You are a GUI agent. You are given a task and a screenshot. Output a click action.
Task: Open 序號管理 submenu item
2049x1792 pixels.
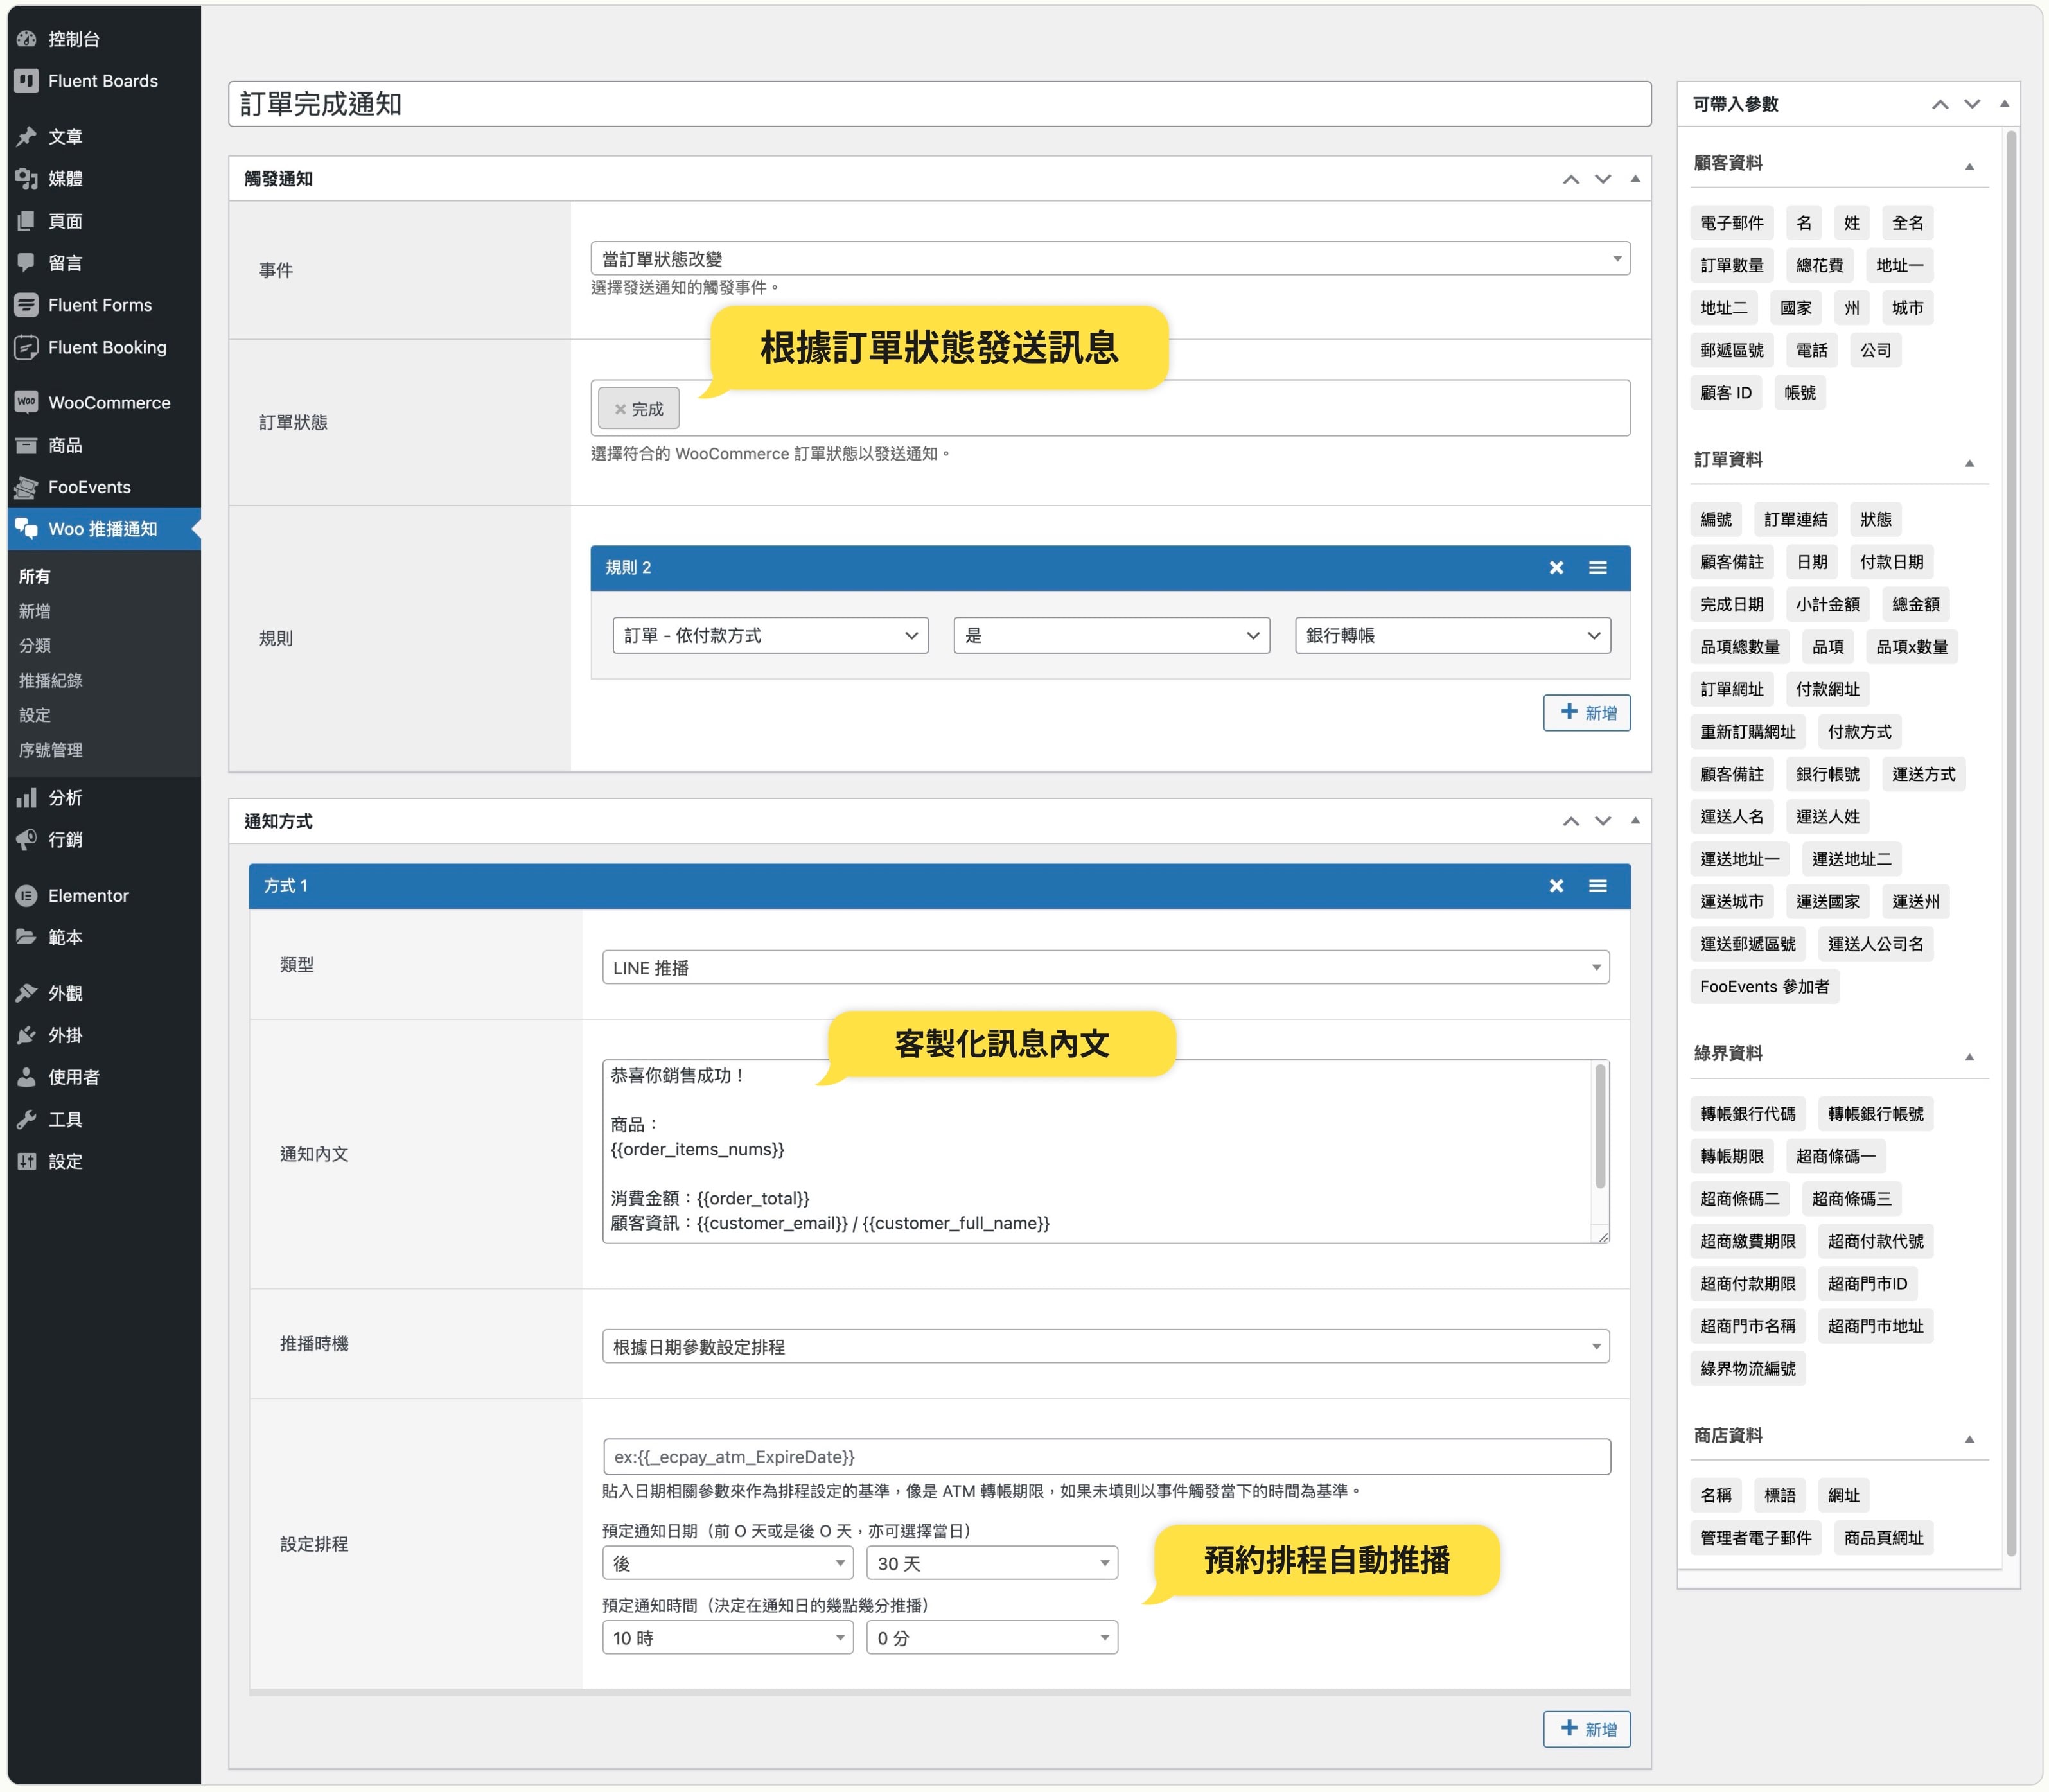pos(50,750)
